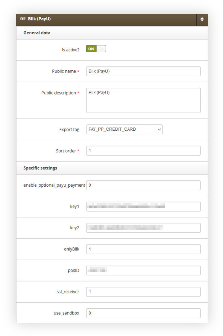
Task: Click the key2 label
Action: coord(75,227)
